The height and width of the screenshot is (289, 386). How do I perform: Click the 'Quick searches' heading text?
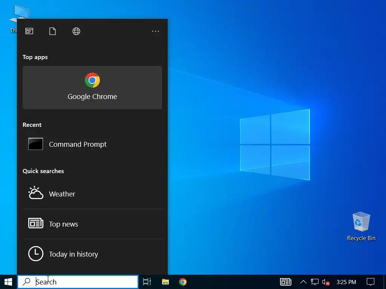pyautogui.click(x=43, y=171)
